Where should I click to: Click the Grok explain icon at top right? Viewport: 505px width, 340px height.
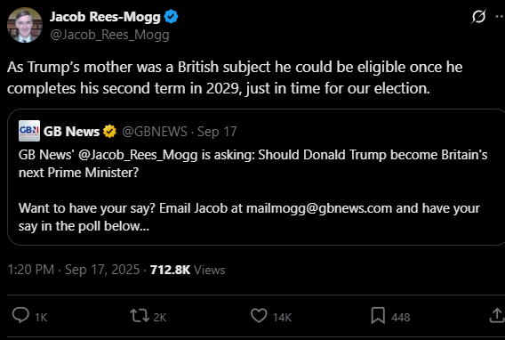[478, 16]
